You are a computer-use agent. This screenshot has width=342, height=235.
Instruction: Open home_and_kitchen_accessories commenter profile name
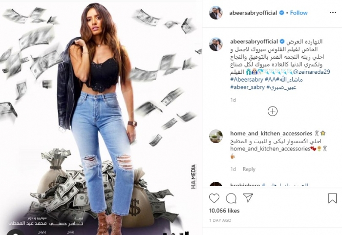click(x=271, y=133)
